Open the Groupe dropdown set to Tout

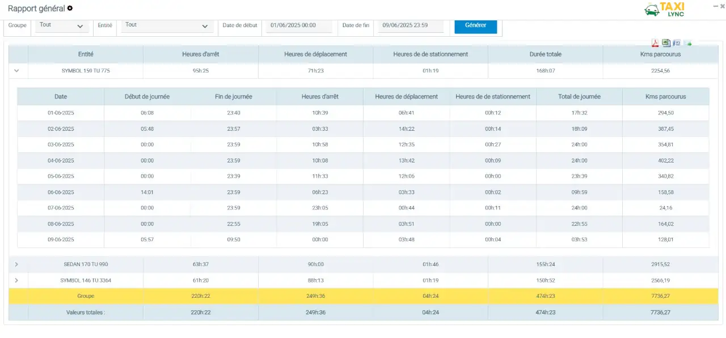tap(62, 25)
